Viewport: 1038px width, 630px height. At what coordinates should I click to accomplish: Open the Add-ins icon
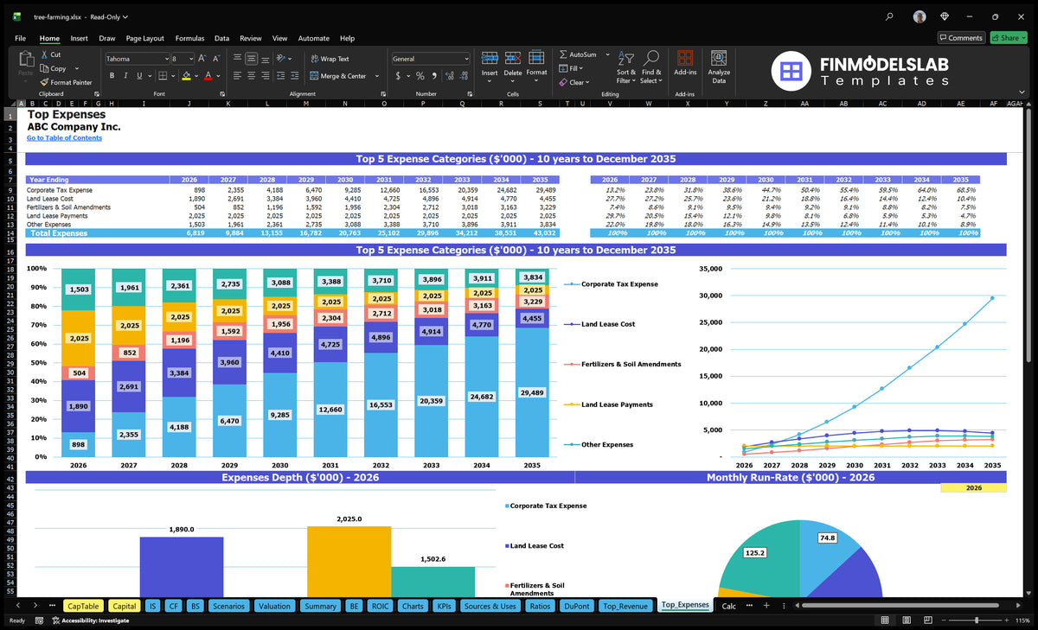pos(685,58)
